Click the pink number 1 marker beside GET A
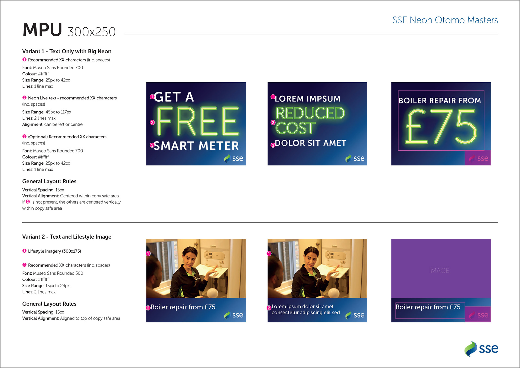 coord(152,97)
